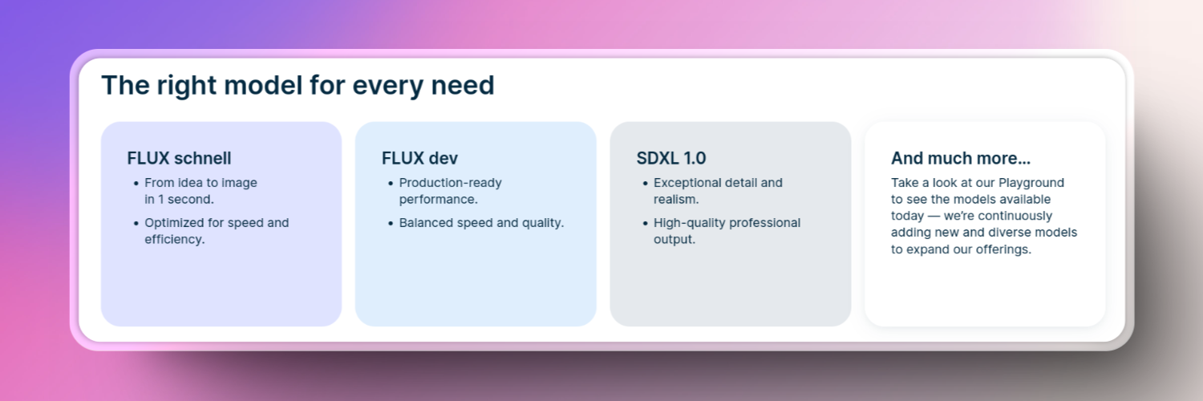The image size is (1203, 401).
Task: Click the bullet dot before 'From idea to image'
Action: (136, 184)
